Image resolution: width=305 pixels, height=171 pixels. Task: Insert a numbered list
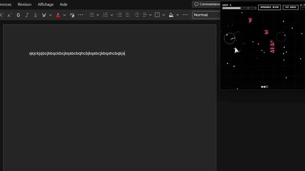(105, 15)
